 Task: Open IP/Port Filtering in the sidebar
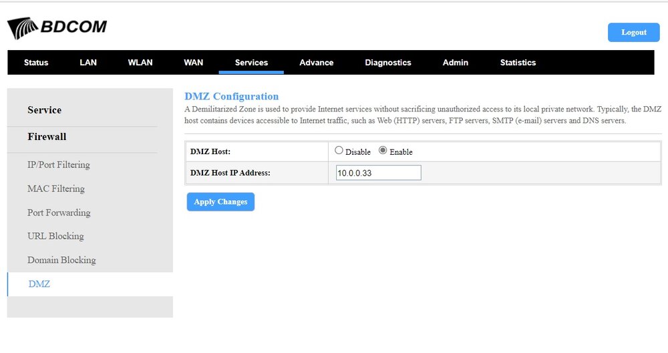point(59,165)
